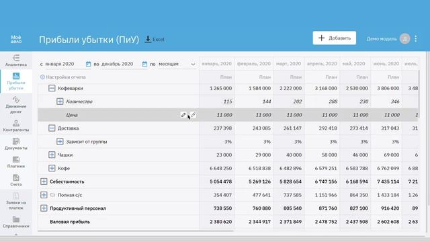
Task: Click the Продуктивный персонал value 760 880
Action: click(x=261, y=208)
